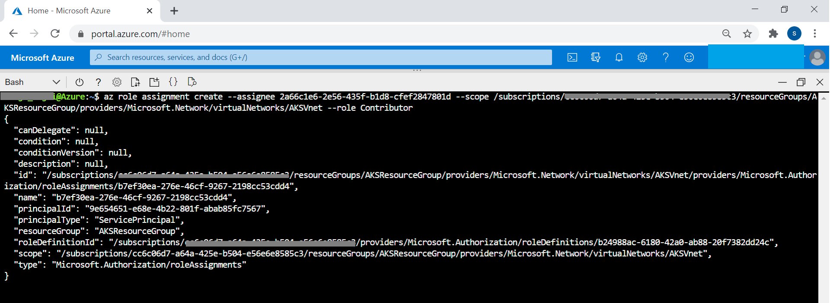Click the terminal scrollbar up arrow
The width and height of the screenshot is (830, 303).
(824, 98)
